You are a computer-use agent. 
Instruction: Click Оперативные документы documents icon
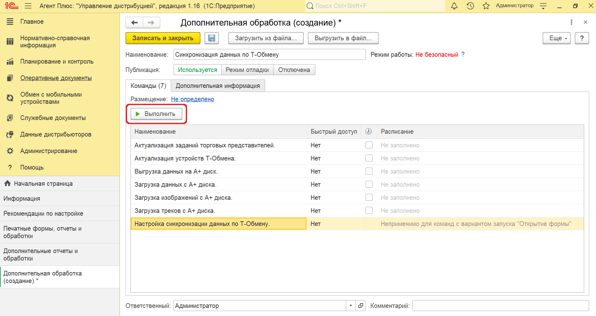tap(10, 78)
